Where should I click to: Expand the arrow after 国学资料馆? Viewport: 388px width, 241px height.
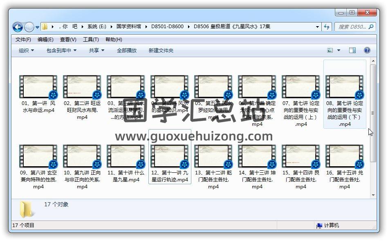point(146,27)
